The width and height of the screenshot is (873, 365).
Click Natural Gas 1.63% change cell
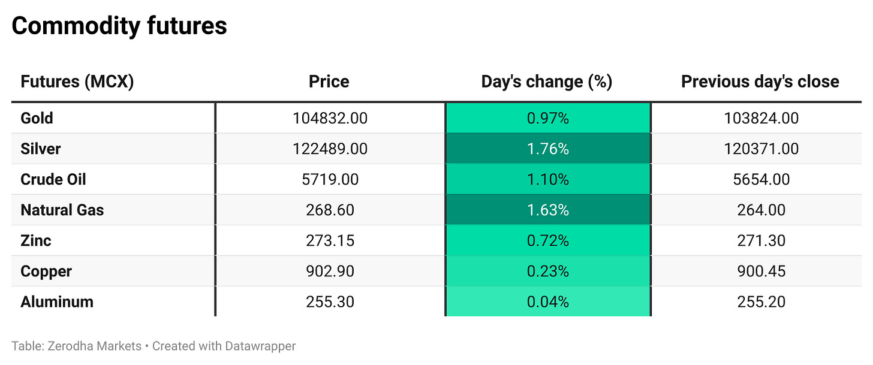547,210
